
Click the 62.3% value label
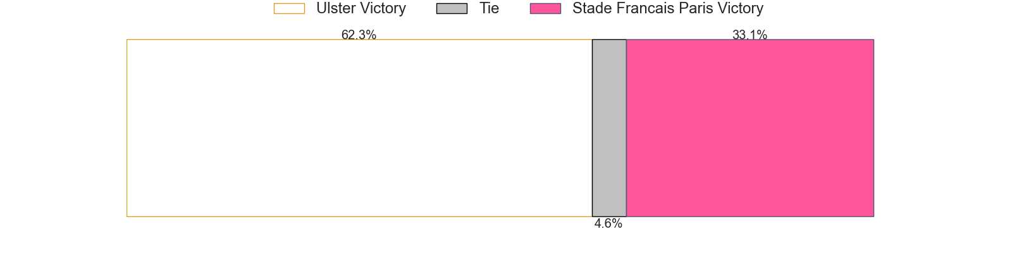click(x=359, y=35)
